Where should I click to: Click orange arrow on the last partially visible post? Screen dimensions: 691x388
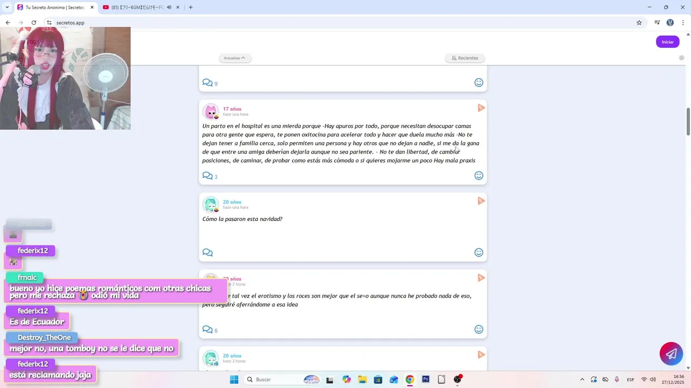coord(481,355)
